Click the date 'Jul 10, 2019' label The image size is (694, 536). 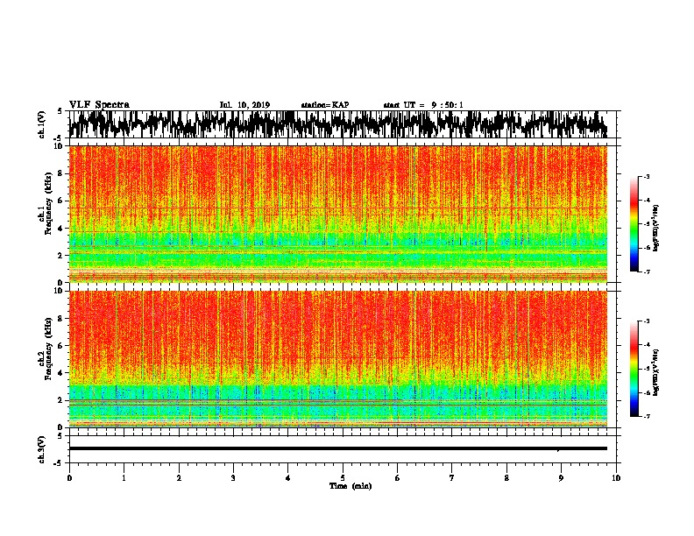(244, 105)
